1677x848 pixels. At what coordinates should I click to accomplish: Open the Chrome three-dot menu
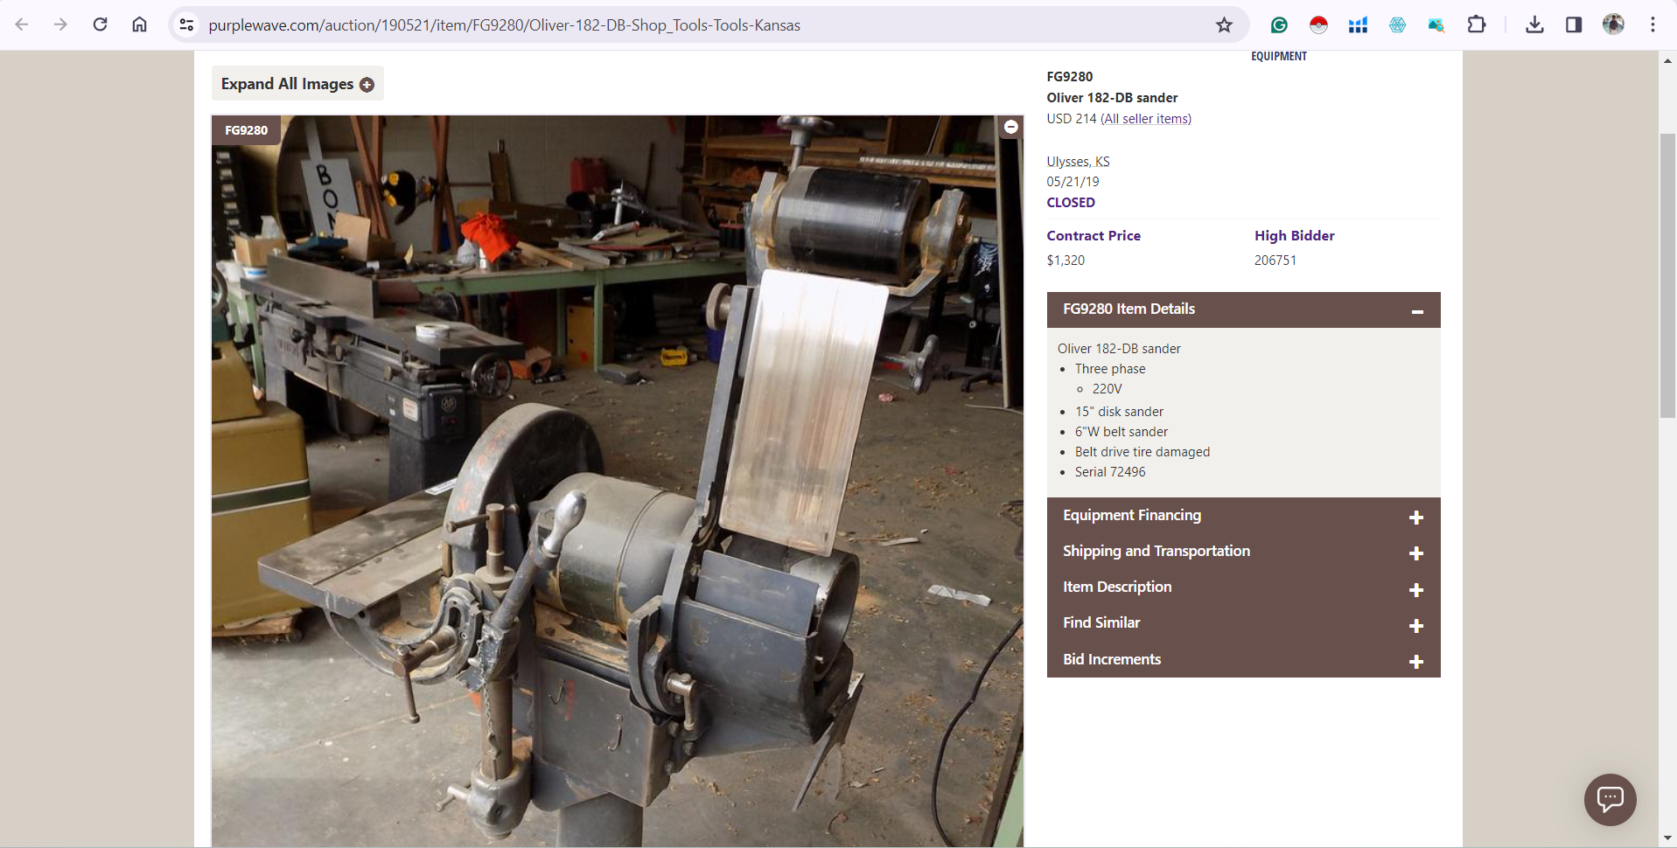tap(1653, 24)
